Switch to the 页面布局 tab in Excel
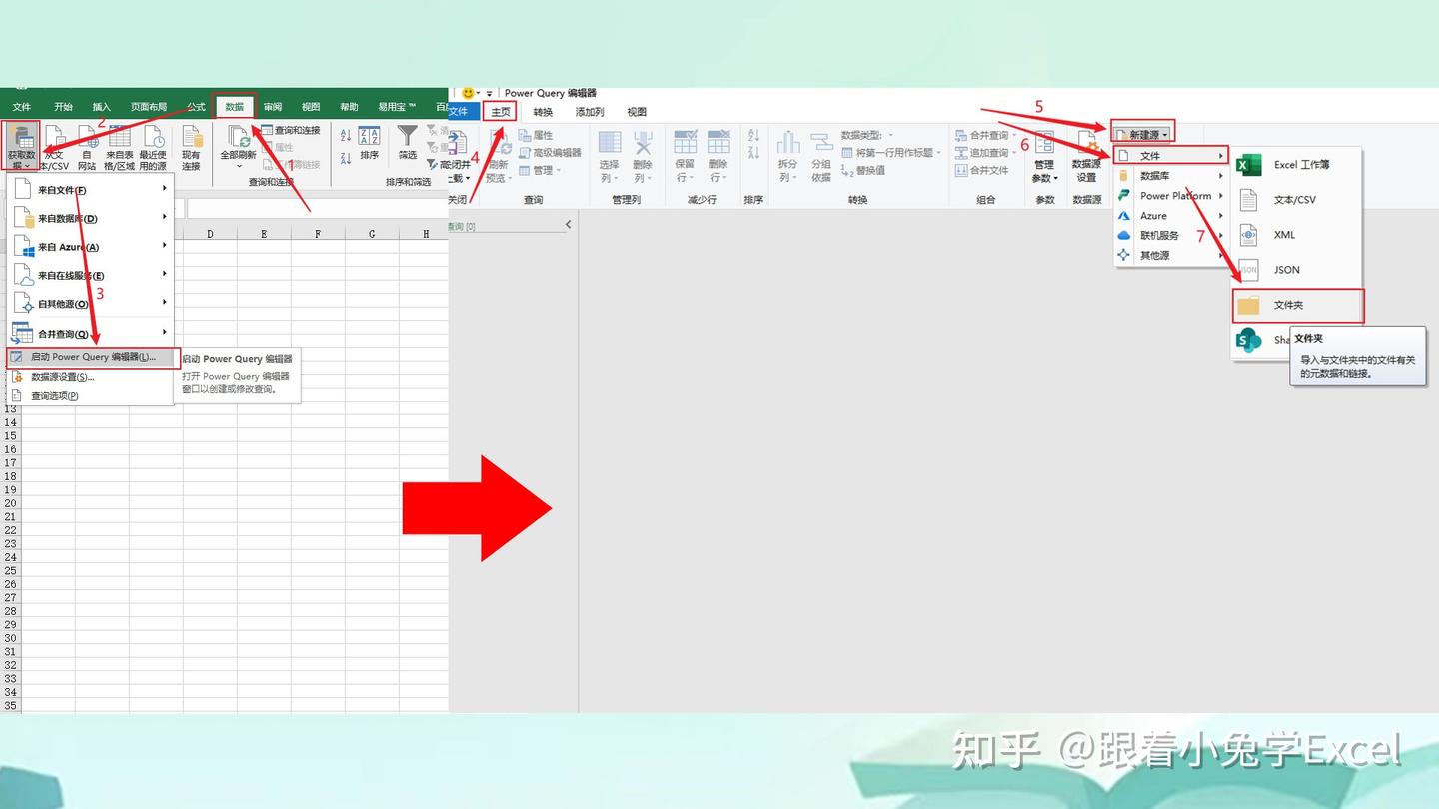 coord(149,107)
